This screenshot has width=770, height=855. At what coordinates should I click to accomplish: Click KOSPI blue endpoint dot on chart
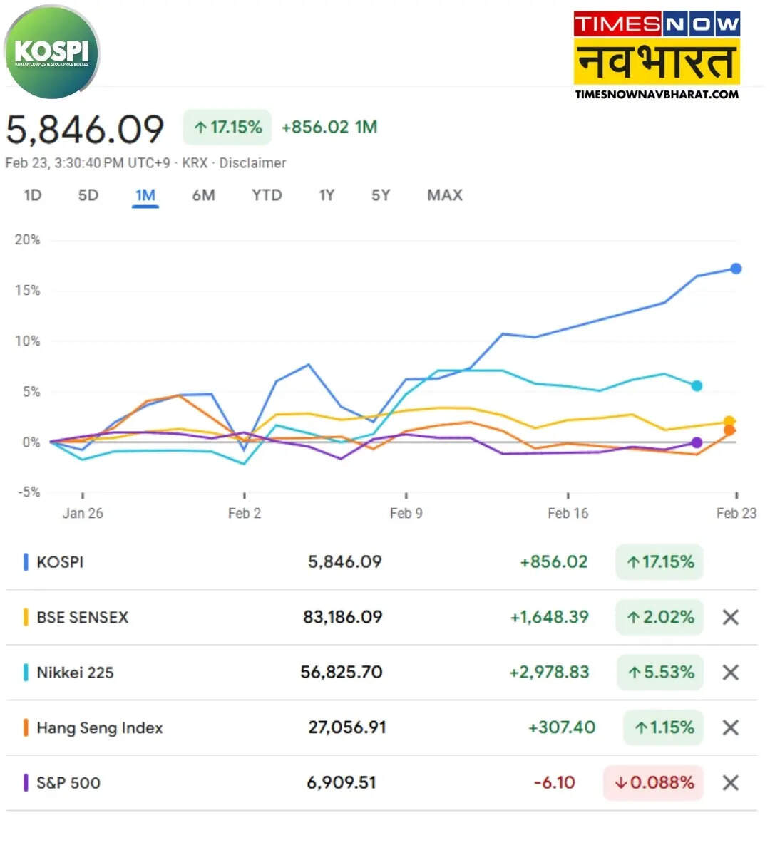pyautogui.click(x=736, y=269)
